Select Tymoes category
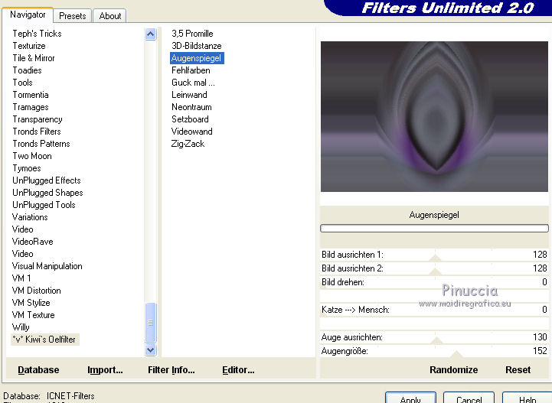The height and width of the screenshot is (403, 552). tap(27, 168)
